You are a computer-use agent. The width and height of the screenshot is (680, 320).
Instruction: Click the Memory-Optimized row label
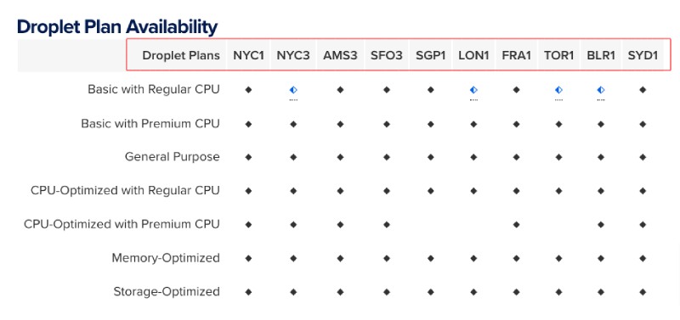(x=166, y=258)
